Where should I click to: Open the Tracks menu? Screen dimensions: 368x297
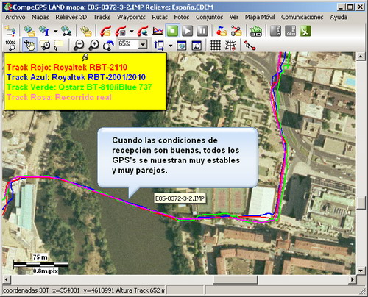click(102, 17)
